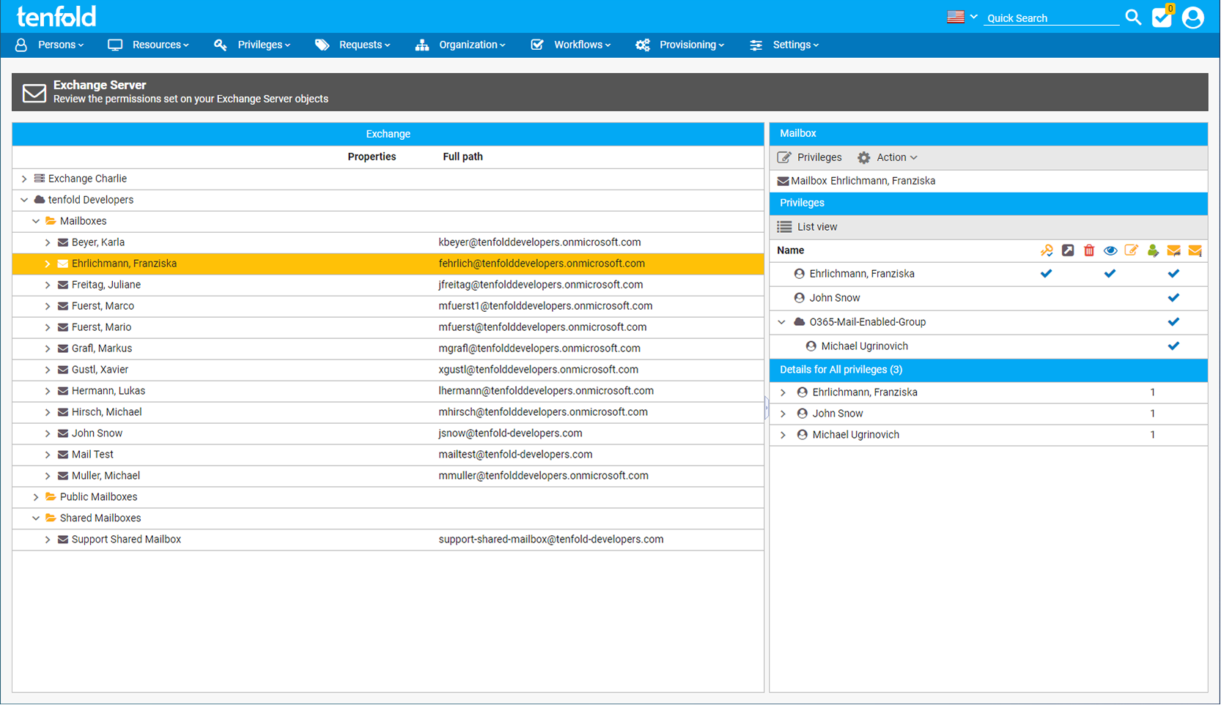Screen dimensions: 1221x705
Task: Click the List view button
Action: (808, 227)
